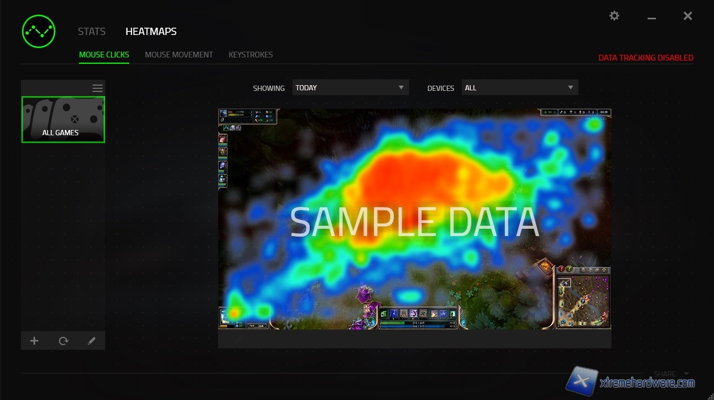Switch to the STATS tab
Viewport: 714px width, 400px height.
click(92, 31)
